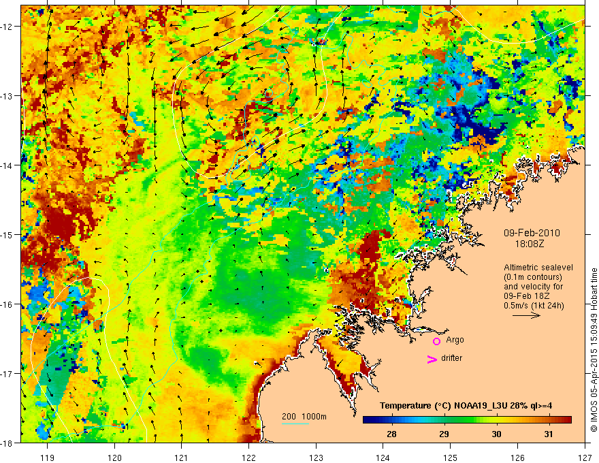Click longitude axis label 124

click(383, 458)
